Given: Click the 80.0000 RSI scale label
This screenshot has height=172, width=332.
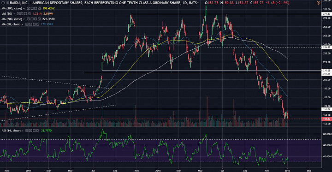Looking at the screenshot, I should point(327,134).
